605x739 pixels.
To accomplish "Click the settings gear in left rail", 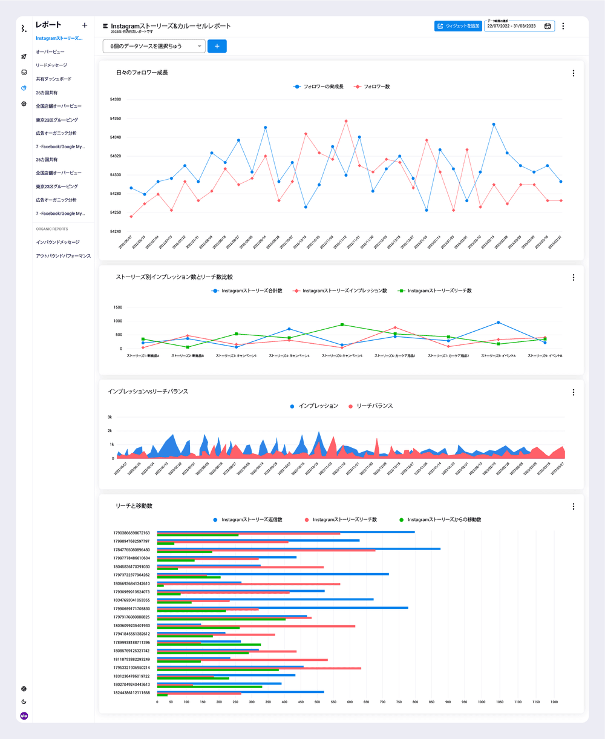I will click(24, 103).
